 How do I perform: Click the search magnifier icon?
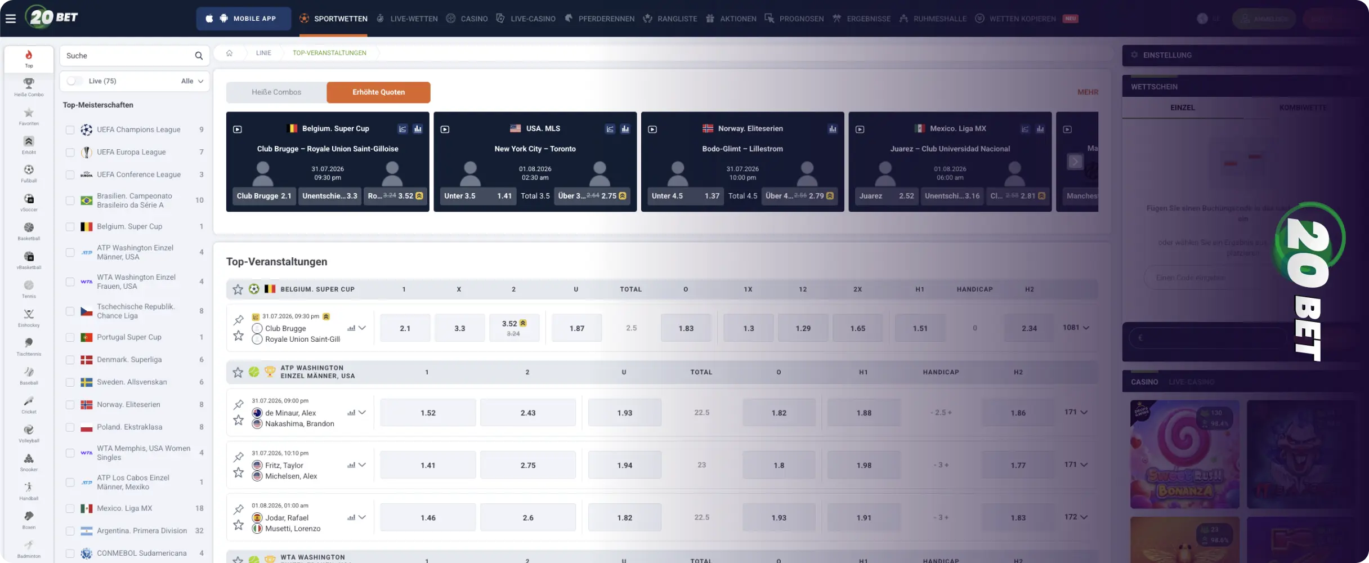pyautogui.click(x=199, y=56)
